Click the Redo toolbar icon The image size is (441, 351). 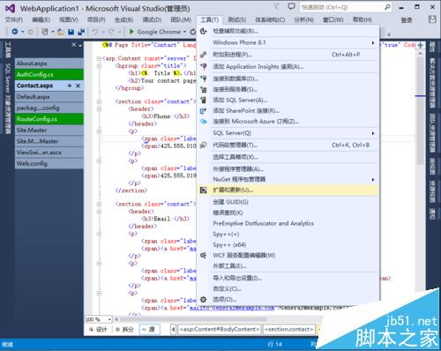[x=111, y=32]
